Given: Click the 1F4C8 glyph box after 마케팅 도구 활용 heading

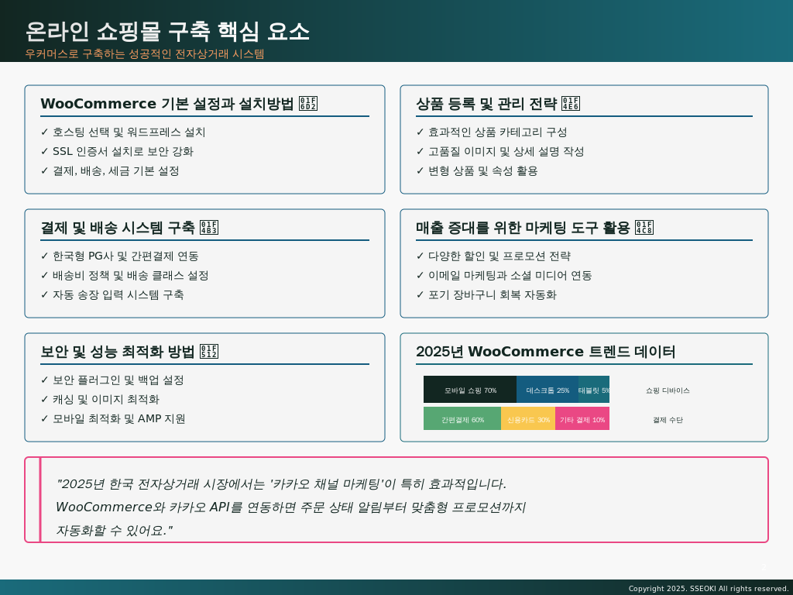Looking at the screenshot, I should [x=644, y=227].
